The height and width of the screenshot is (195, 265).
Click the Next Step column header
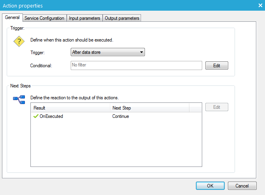[x=149, y=108]
